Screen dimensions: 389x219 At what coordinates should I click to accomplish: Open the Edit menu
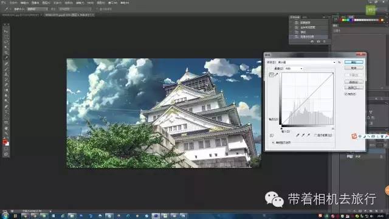click(24, 2)
